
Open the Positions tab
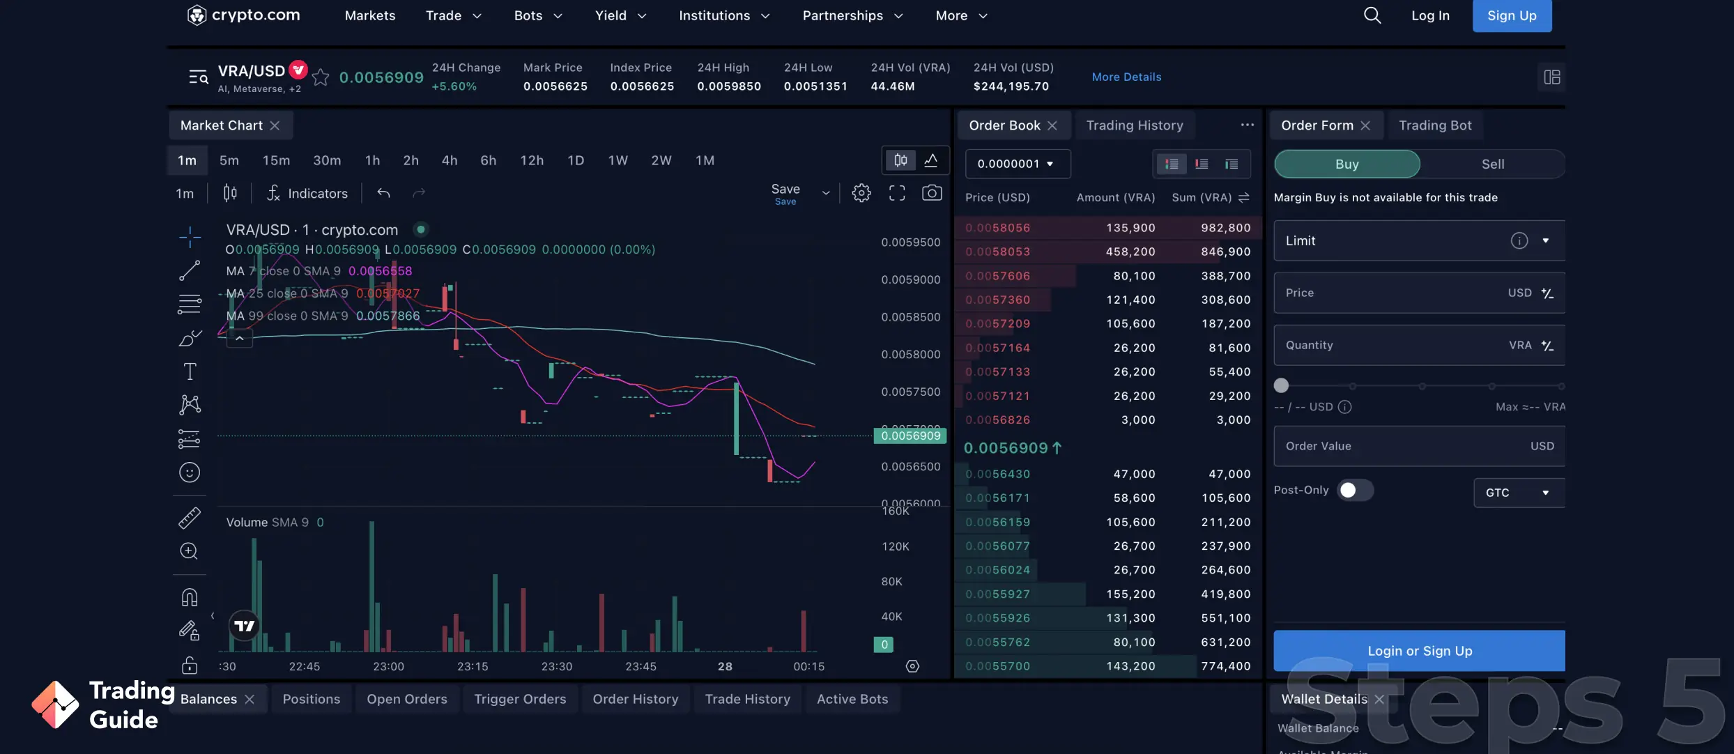(312, 699)
